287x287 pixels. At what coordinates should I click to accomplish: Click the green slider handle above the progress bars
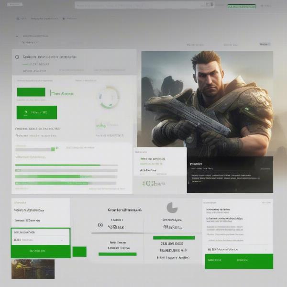pyautogui.click(x=53, y=149)
